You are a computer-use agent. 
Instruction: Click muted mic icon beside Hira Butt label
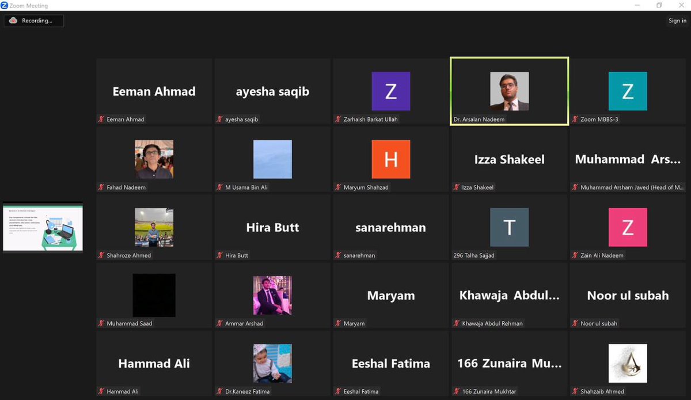pos(220,255)
